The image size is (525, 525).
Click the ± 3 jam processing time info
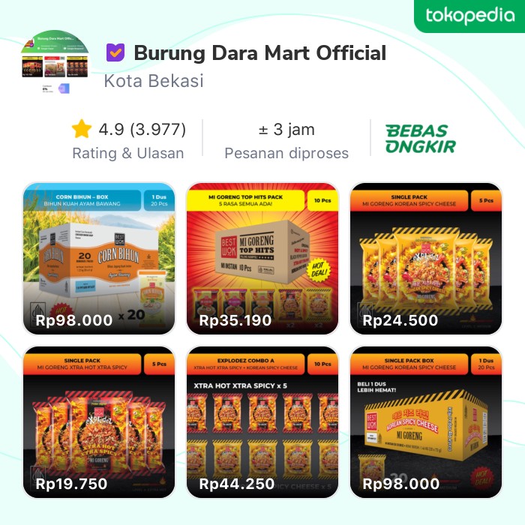286,140
